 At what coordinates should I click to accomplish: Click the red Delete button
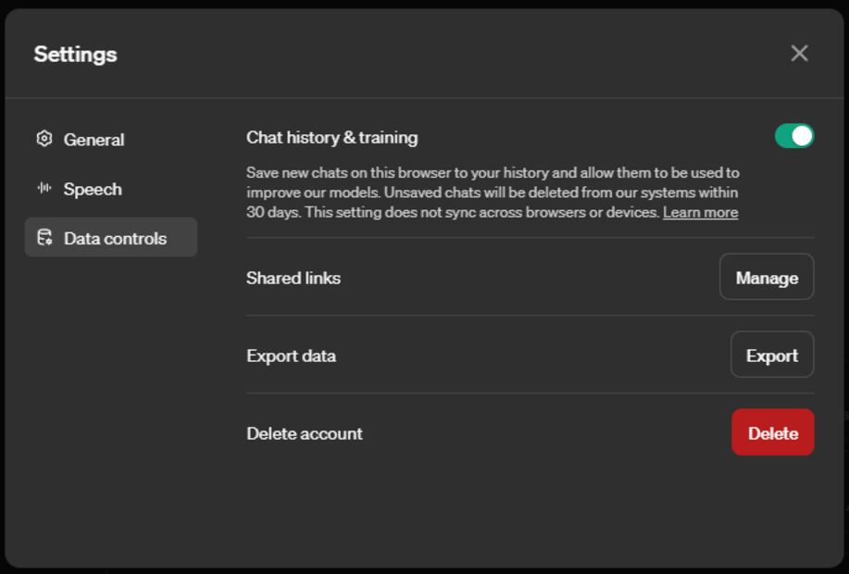pyautogui.click(x=772, y=433)
